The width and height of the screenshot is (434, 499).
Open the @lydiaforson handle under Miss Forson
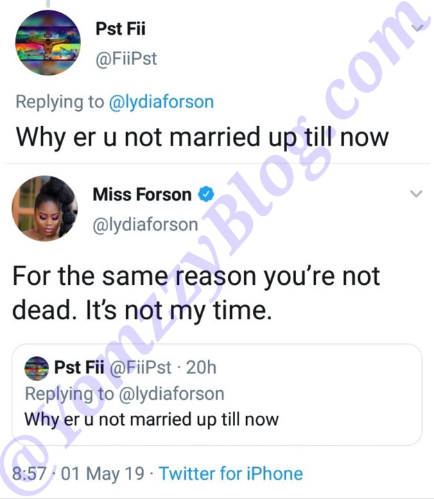point(145,225)
